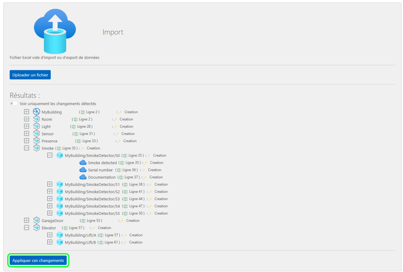Click the hexagon icon next to Presence
The width and height of the screenshot is (403, 272).
tap(36, 140)
